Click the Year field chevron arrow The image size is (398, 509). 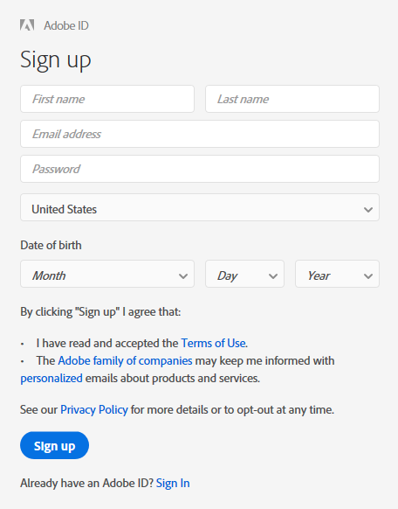coord(367,276)
